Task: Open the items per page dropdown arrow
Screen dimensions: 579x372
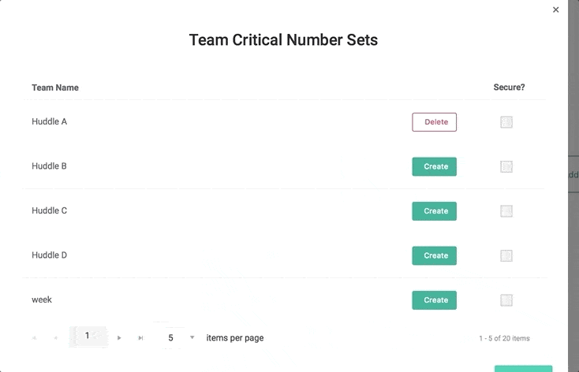Action: (x=192, y=337)
